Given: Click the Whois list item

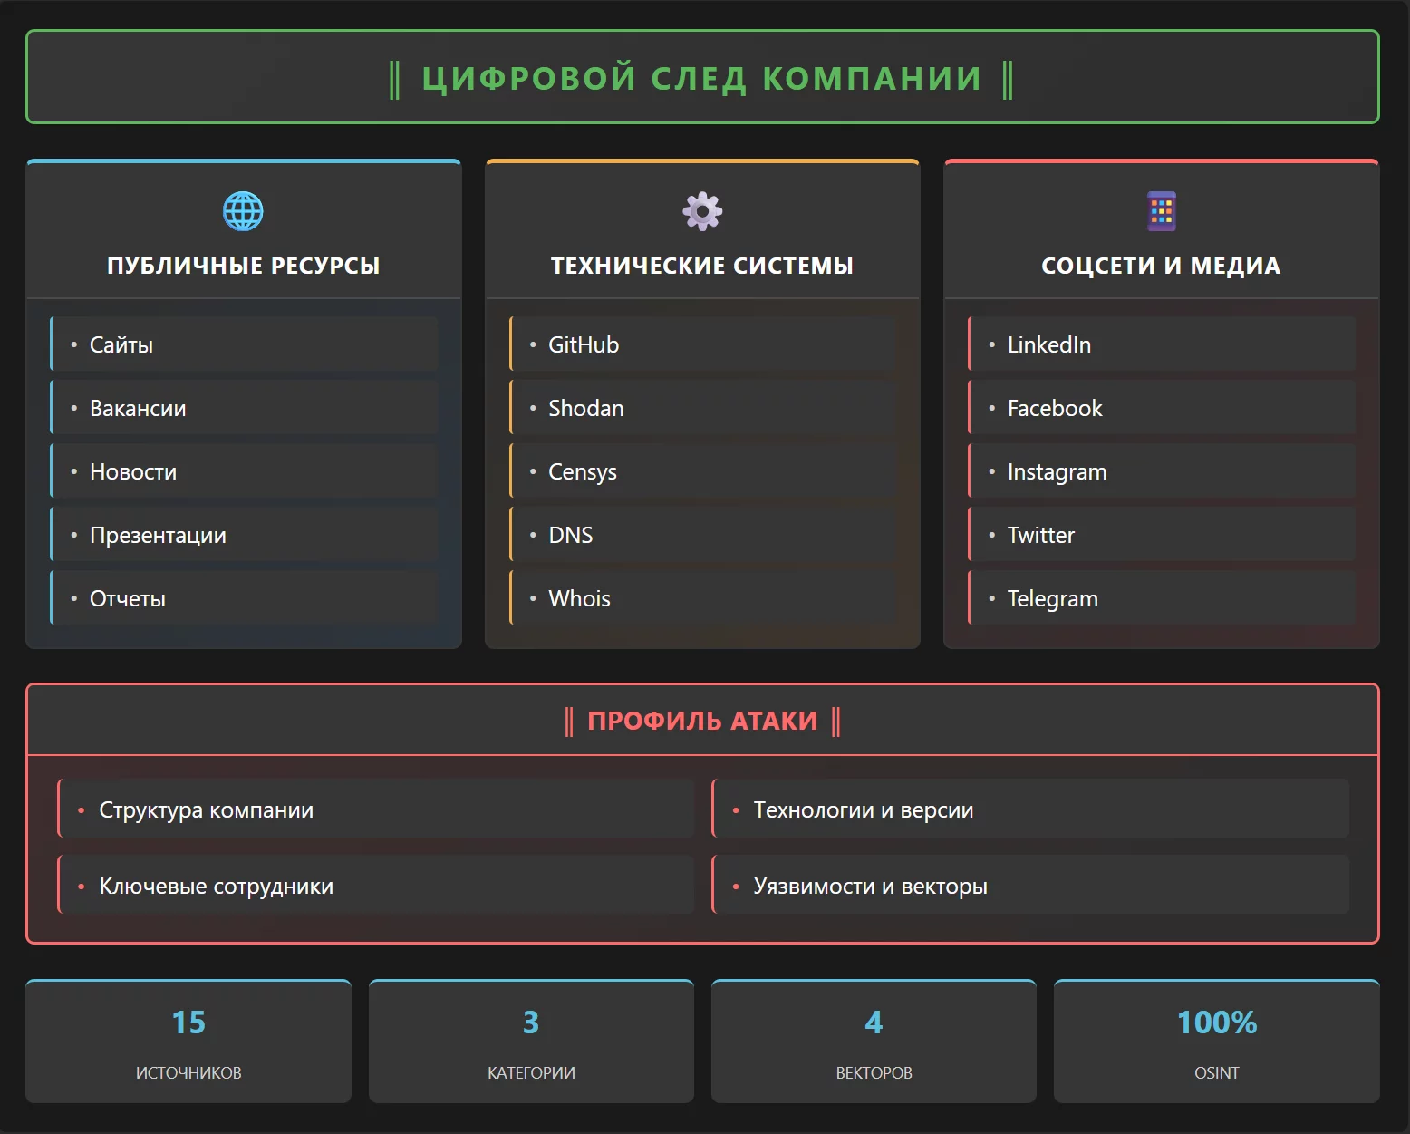Looking at the screenshot, I should coord(702,598).
